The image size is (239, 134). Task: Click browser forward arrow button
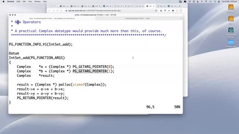[53, 11]
